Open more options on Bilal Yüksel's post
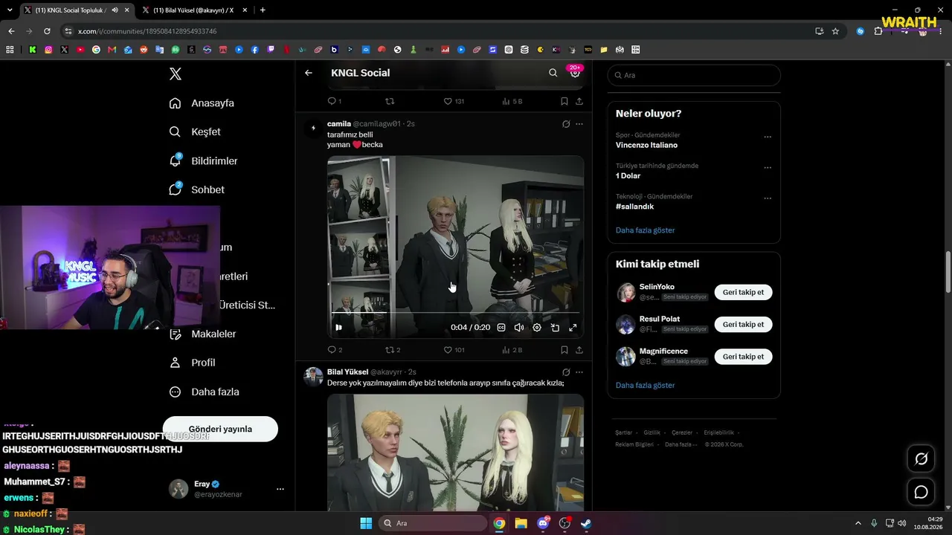Screen dimensions: 952x535 [579, 372]
